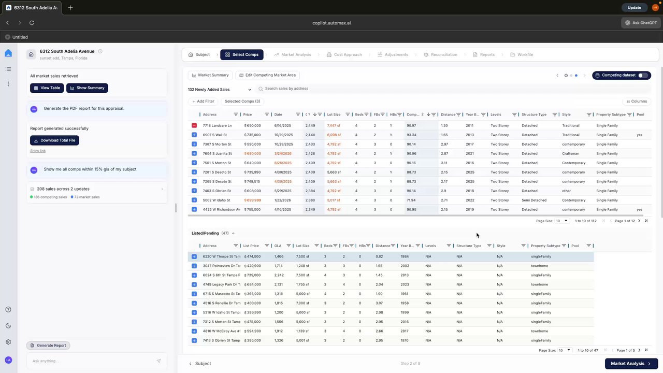Click Edit Competing Market Area
Viewport: 663px width, 373px height.
(267, 75)
